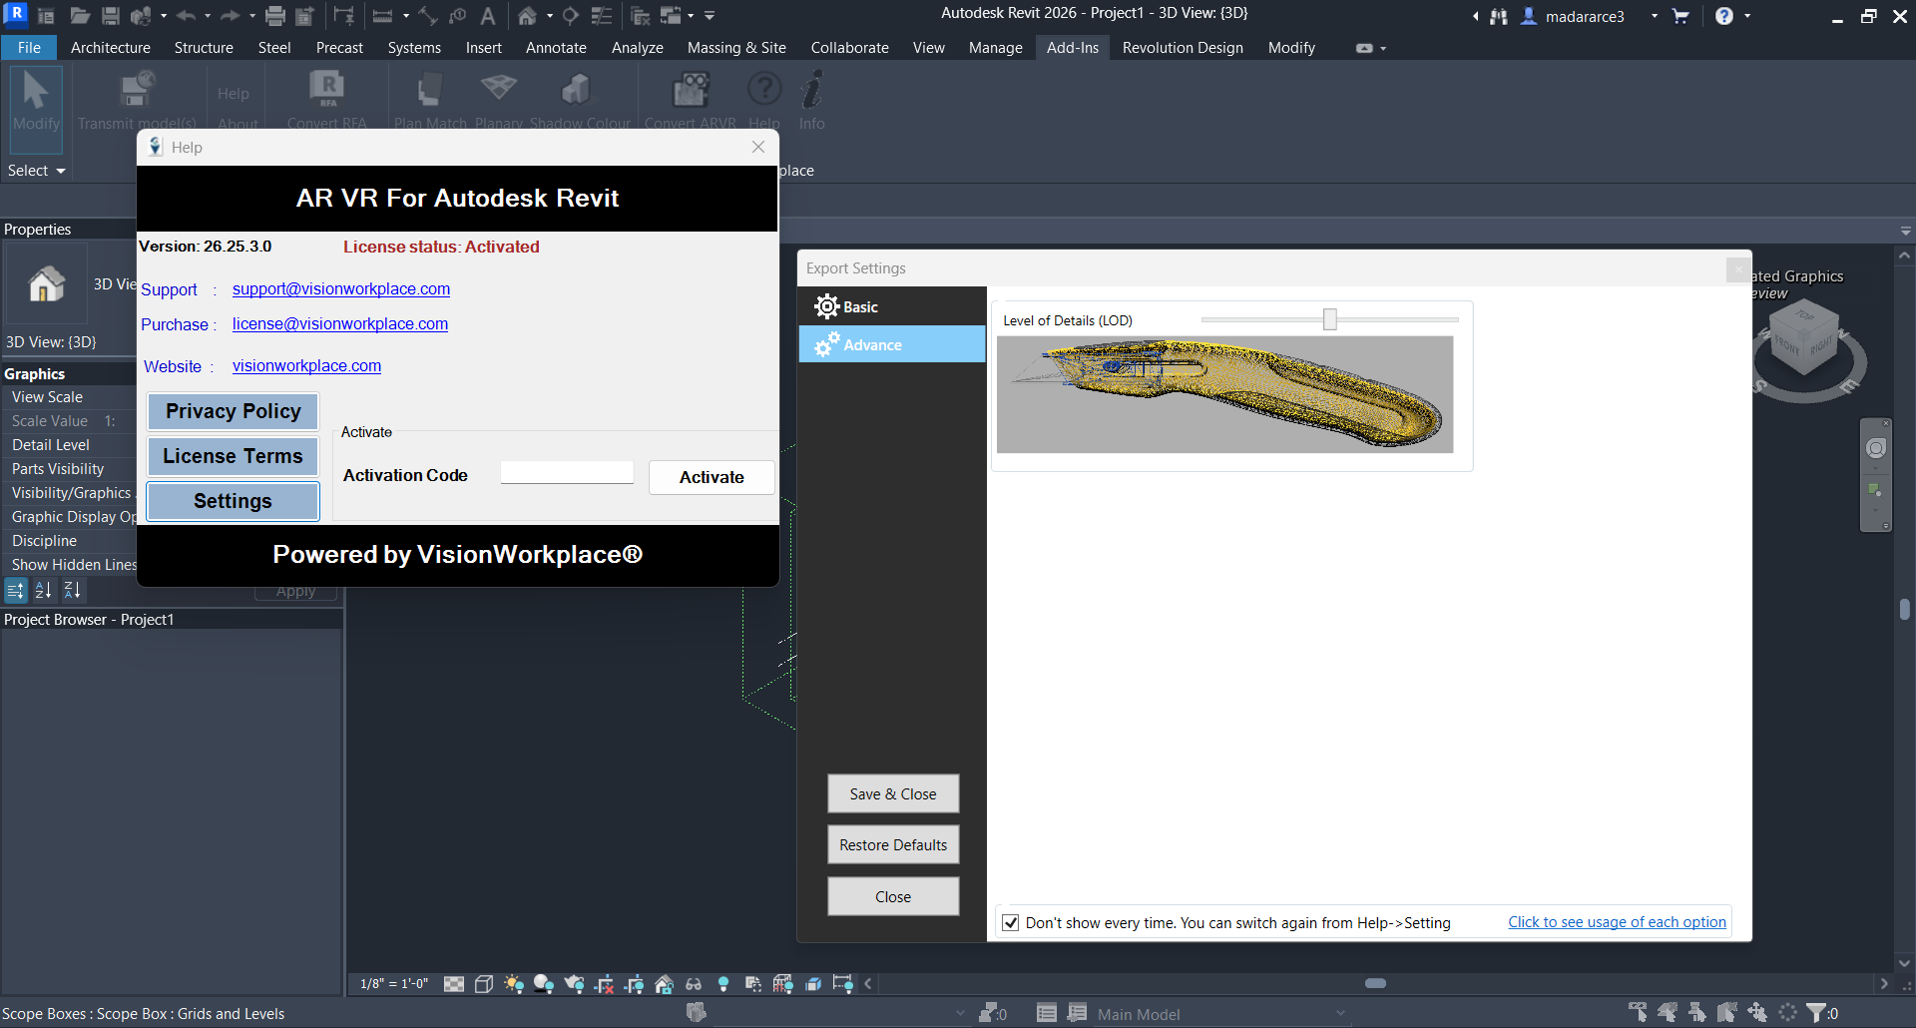Open Default 3D View house icon
The height and width of the screenshot is (1028, 1916).
pos(527,16)
